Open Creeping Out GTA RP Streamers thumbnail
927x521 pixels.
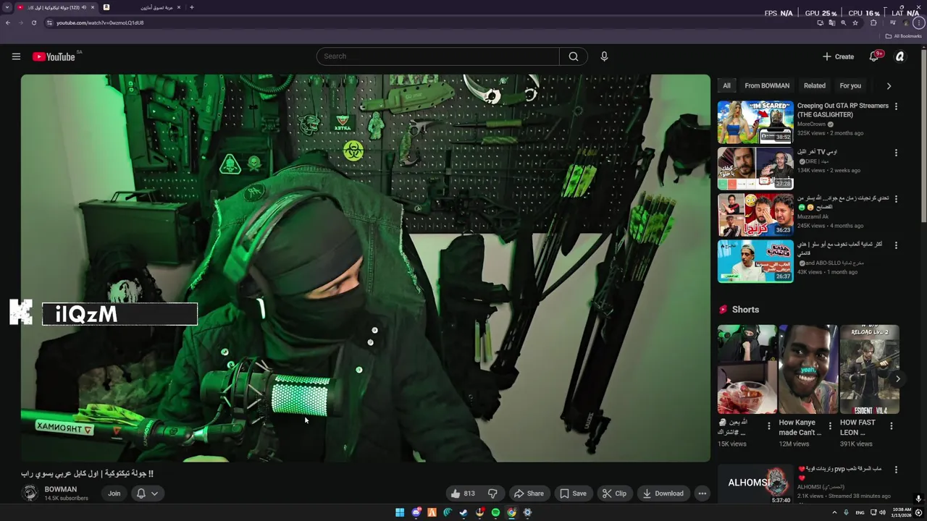coord(755,122)
